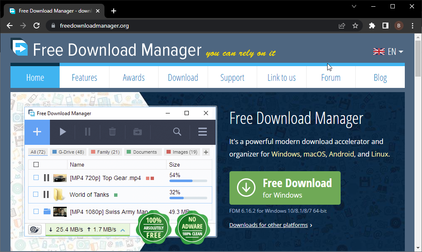Open the Chrome profile B avatar
This screenshot has height=252, width=422.
399,26
